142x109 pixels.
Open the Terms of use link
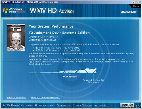pos(64,105)
